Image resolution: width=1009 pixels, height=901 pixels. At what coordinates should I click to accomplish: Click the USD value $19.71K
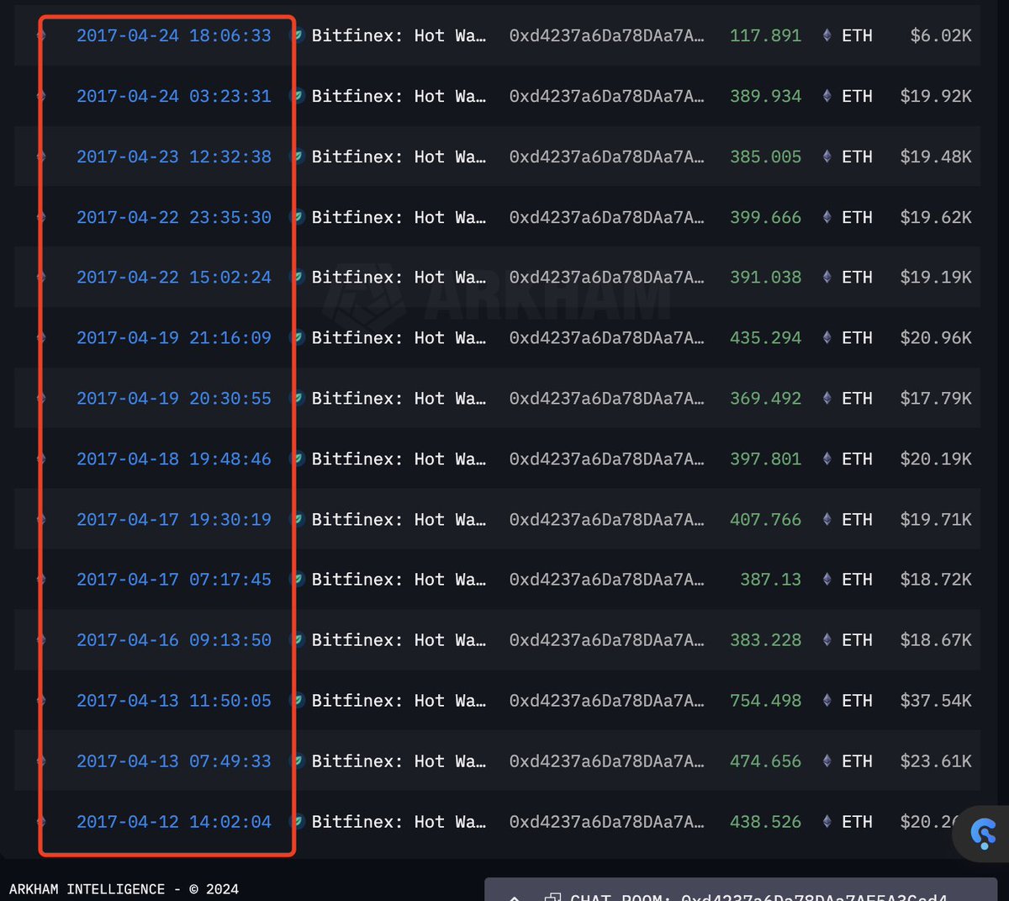point(936,519)
